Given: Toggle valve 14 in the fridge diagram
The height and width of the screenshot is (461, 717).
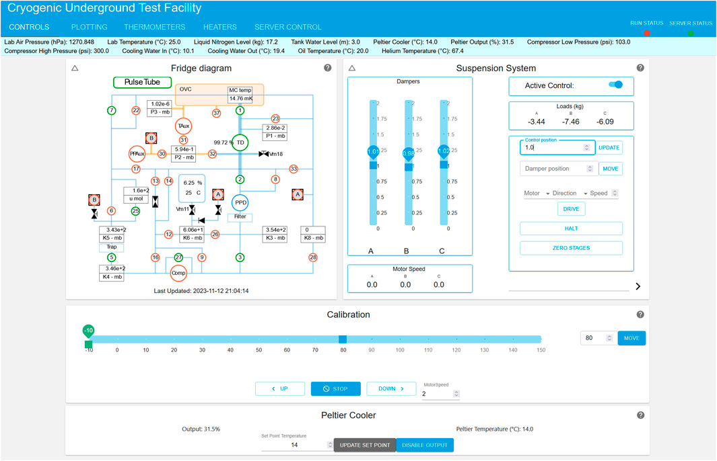Looking at the screenshot, I should click(169, 181).
